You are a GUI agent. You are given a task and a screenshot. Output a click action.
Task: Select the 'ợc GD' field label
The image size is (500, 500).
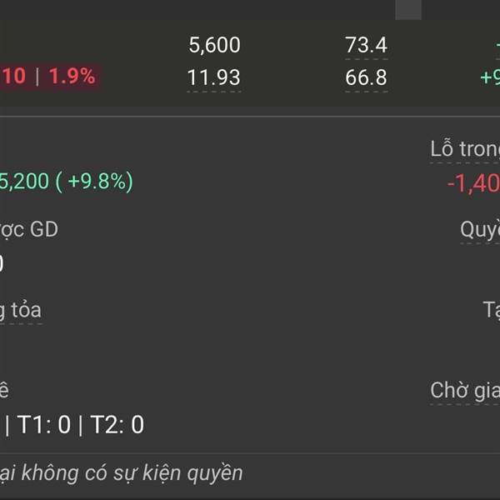click(29, 230)
